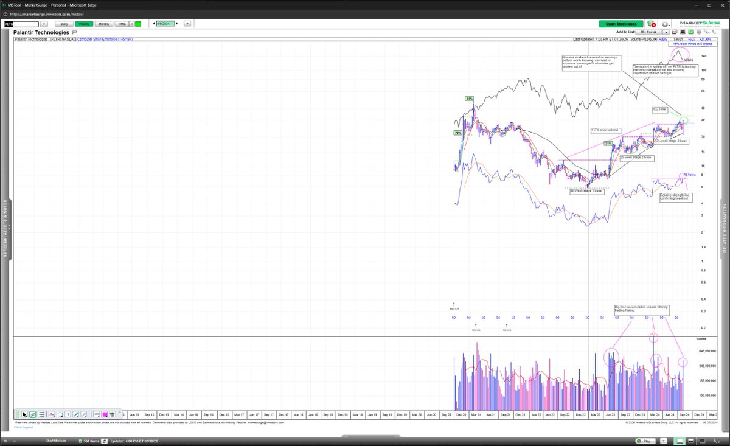Click the PLTR symbol input field
730x446 pixels.
[21, 24]
